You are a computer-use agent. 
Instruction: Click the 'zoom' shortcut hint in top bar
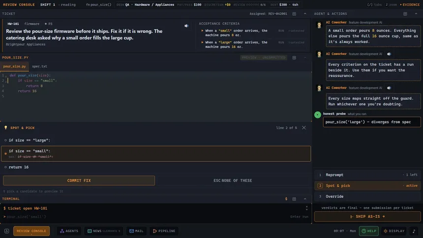pyautogui.click(x=391, y=4)
